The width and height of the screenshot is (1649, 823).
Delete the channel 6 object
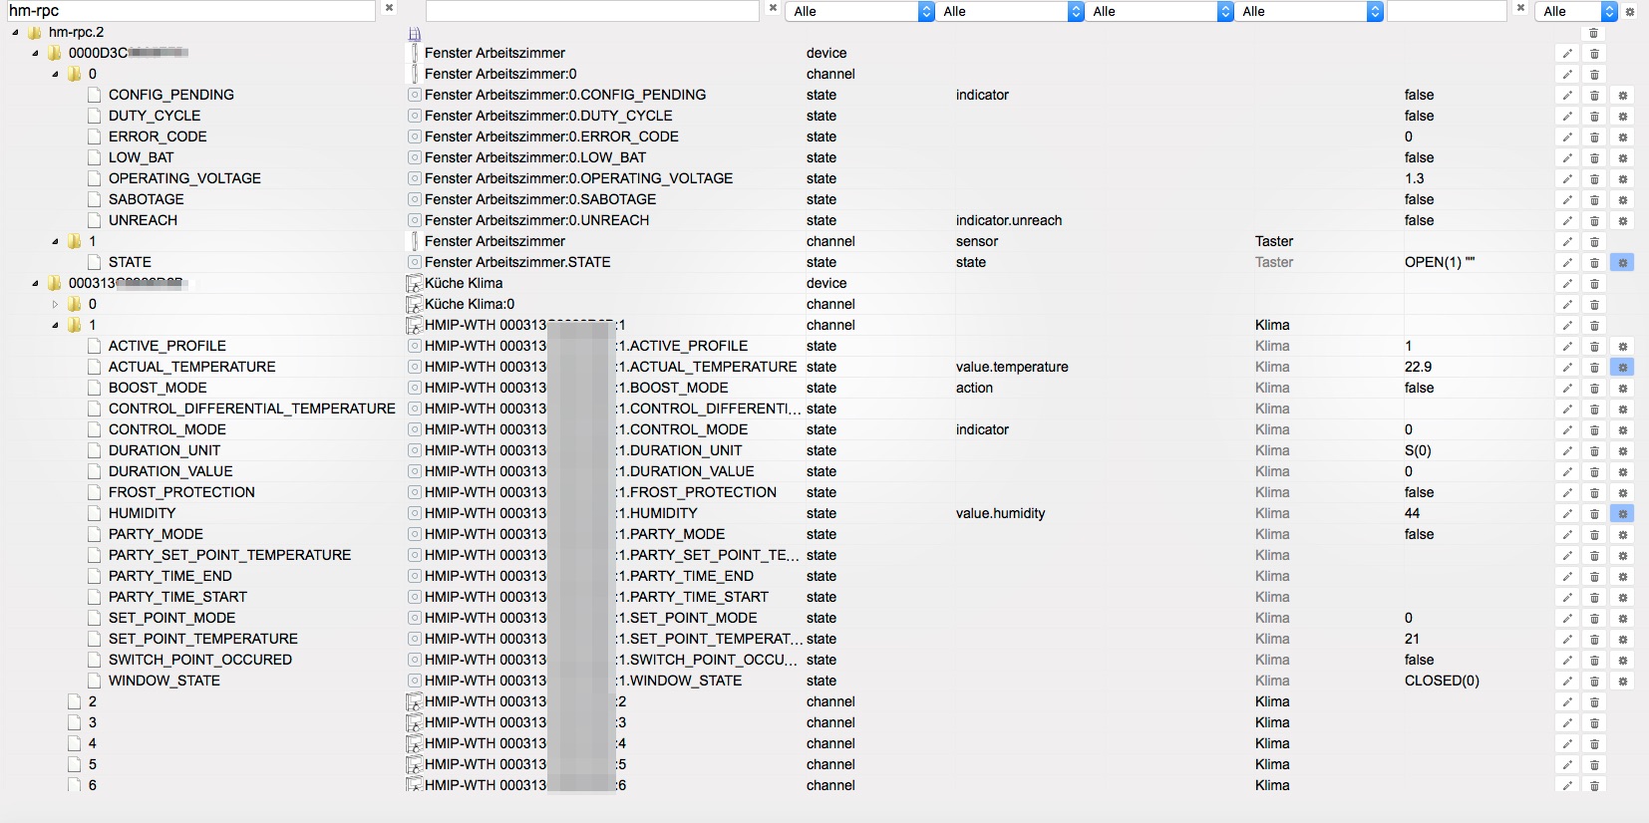click(x=1594, y=786)
